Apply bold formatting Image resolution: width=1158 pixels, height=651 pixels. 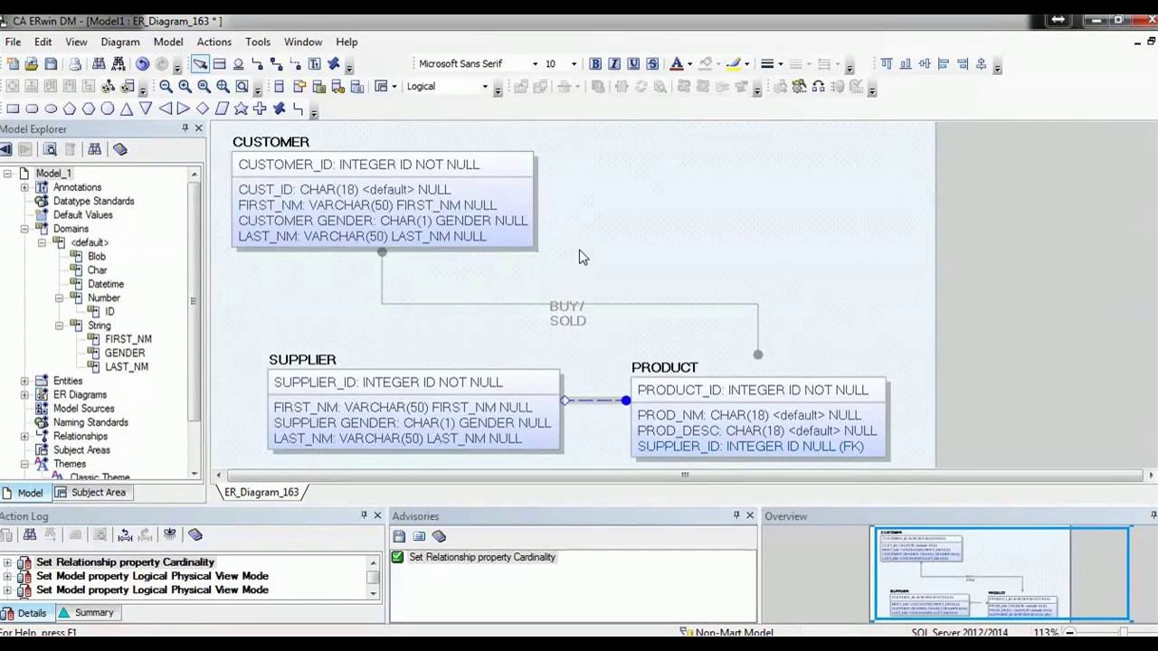pos(595,64)
